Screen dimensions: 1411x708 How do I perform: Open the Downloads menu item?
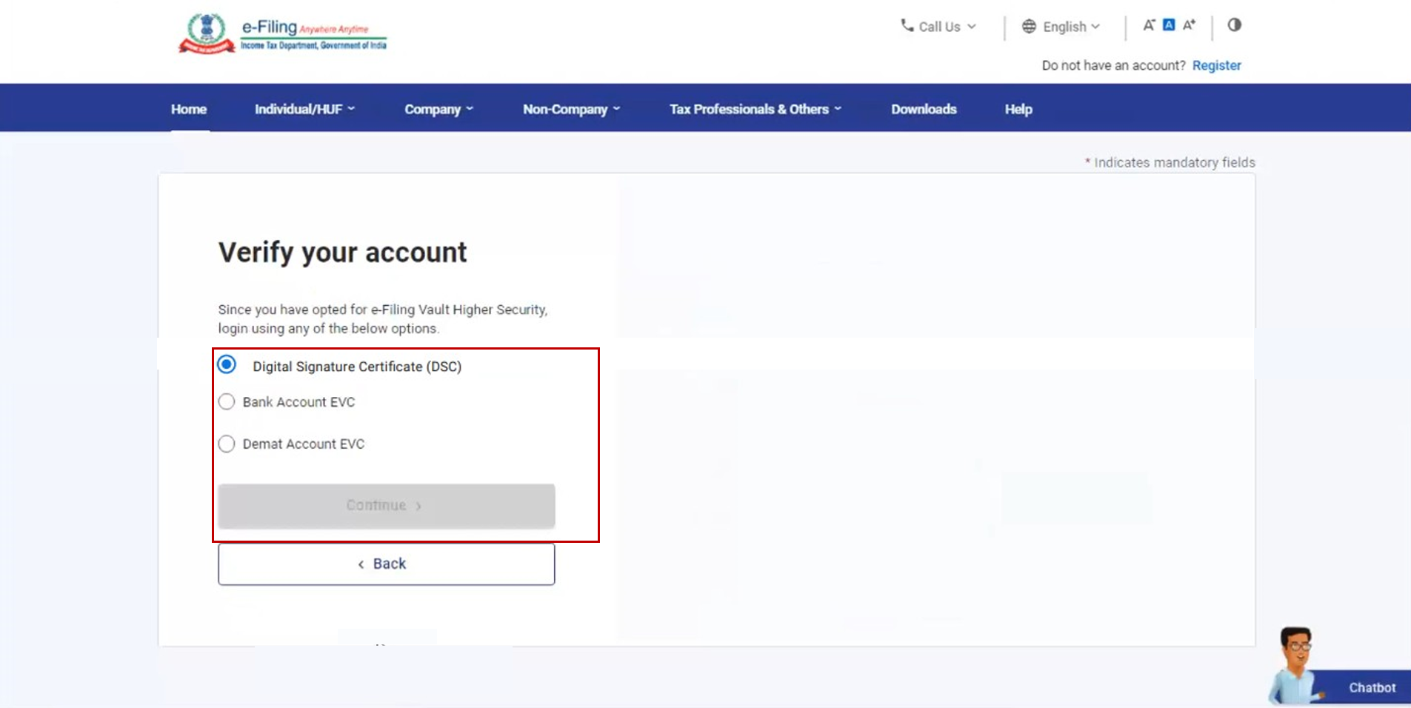coord(924,109)
